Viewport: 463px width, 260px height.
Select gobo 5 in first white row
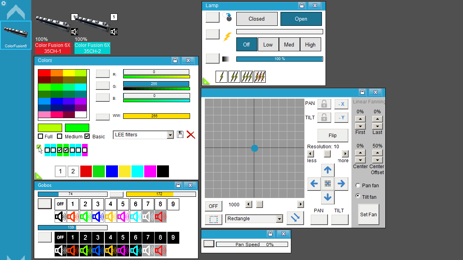123,204
